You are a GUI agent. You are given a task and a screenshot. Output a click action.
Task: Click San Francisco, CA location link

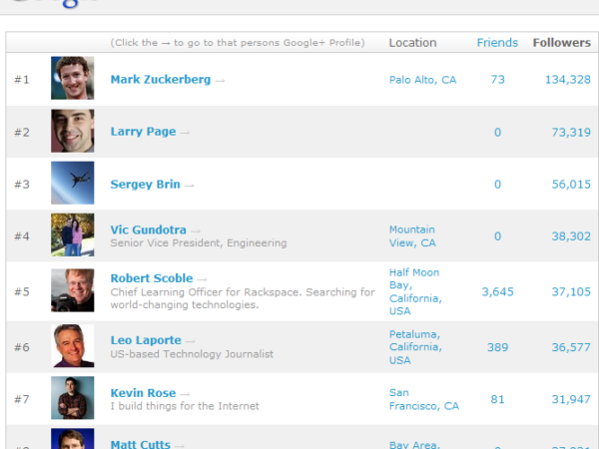(423, 399)
